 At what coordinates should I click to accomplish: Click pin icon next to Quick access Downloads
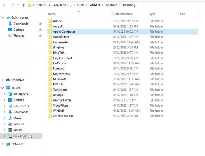coord(40,24)
